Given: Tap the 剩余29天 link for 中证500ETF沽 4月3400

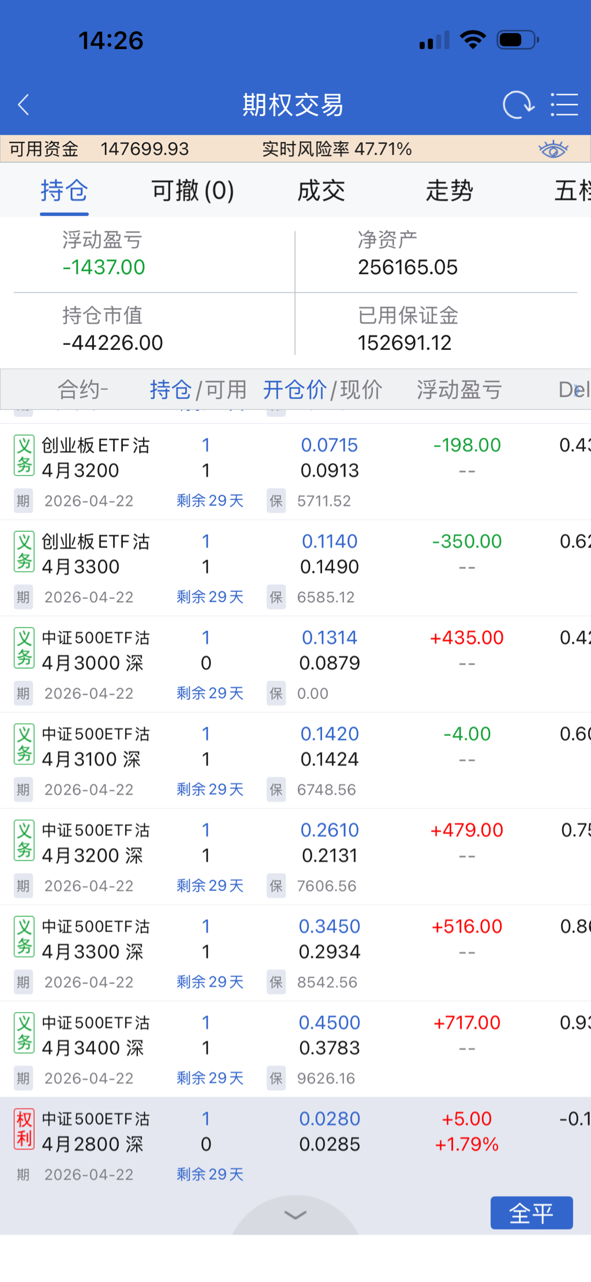Looking at the screenshot, I should coord(210,1078).
